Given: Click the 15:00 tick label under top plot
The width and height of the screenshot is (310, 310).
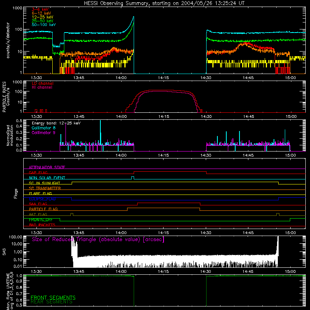Looking at the screenshot, I should coord(290,78).
